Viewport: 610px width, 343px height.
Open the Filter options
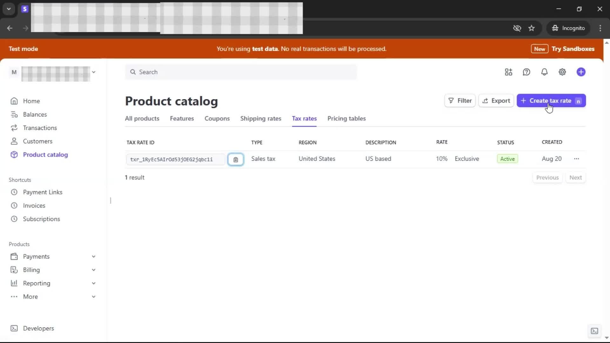pyautogui.click(x=460, y=101)
